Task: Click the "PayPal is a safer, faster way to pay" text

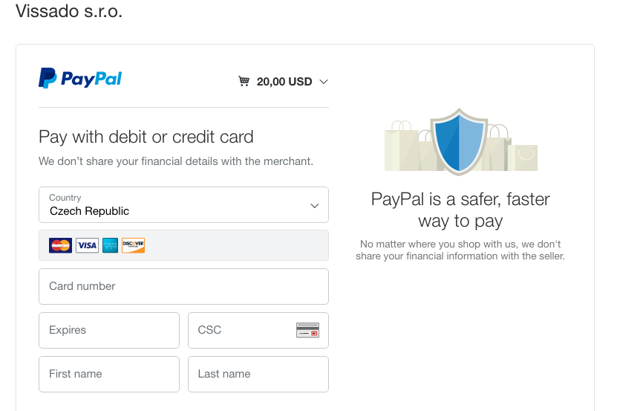Action: (x=460, y=210)
